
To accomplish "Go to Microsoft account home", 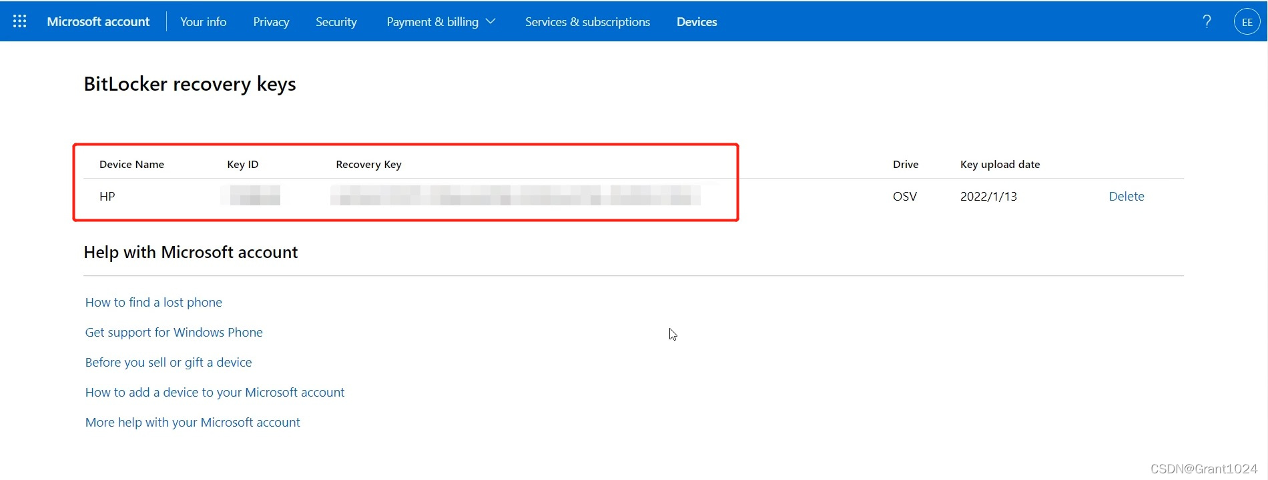I will pos(98,21).
